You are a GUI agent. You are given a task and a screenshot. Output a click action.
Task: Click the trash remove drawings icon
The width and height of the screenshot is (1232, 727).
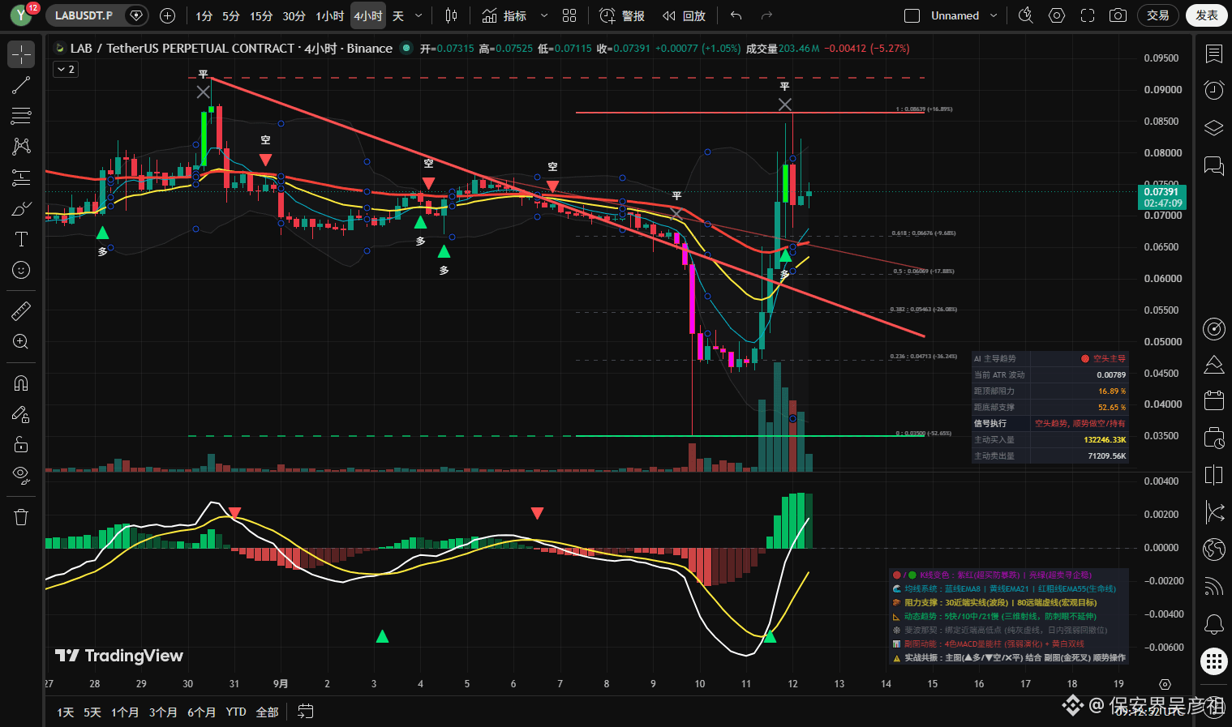[x=21, y=517]
